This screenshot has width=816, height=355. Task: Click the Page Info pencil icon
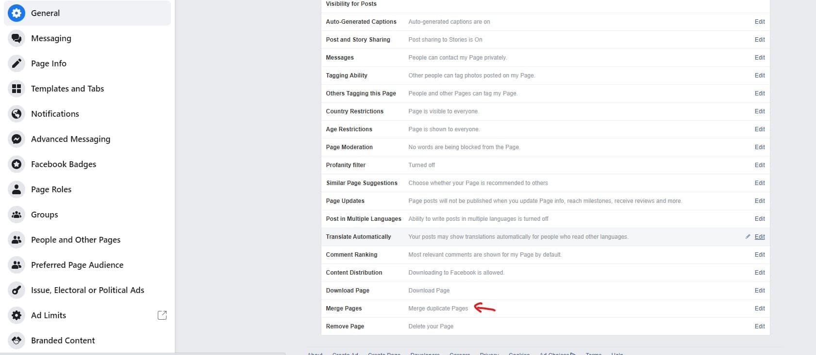(x=17, y=63)
